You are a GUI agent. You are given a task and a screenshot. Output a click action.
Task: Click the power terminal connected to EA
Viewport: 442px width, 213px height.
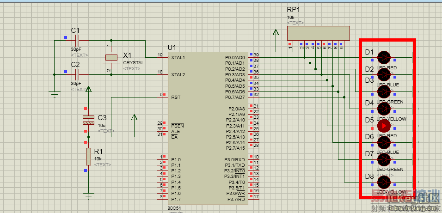tap(134, 117)
